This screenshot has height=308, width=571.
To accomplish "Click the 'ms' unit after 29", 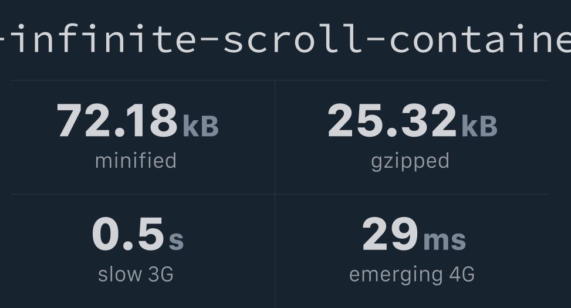I will point(445,241).
